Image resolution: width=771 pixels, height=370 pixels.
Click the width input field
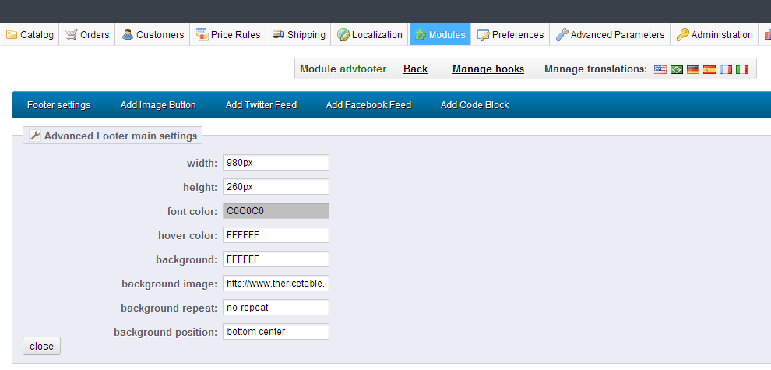(x=276, y=163)
